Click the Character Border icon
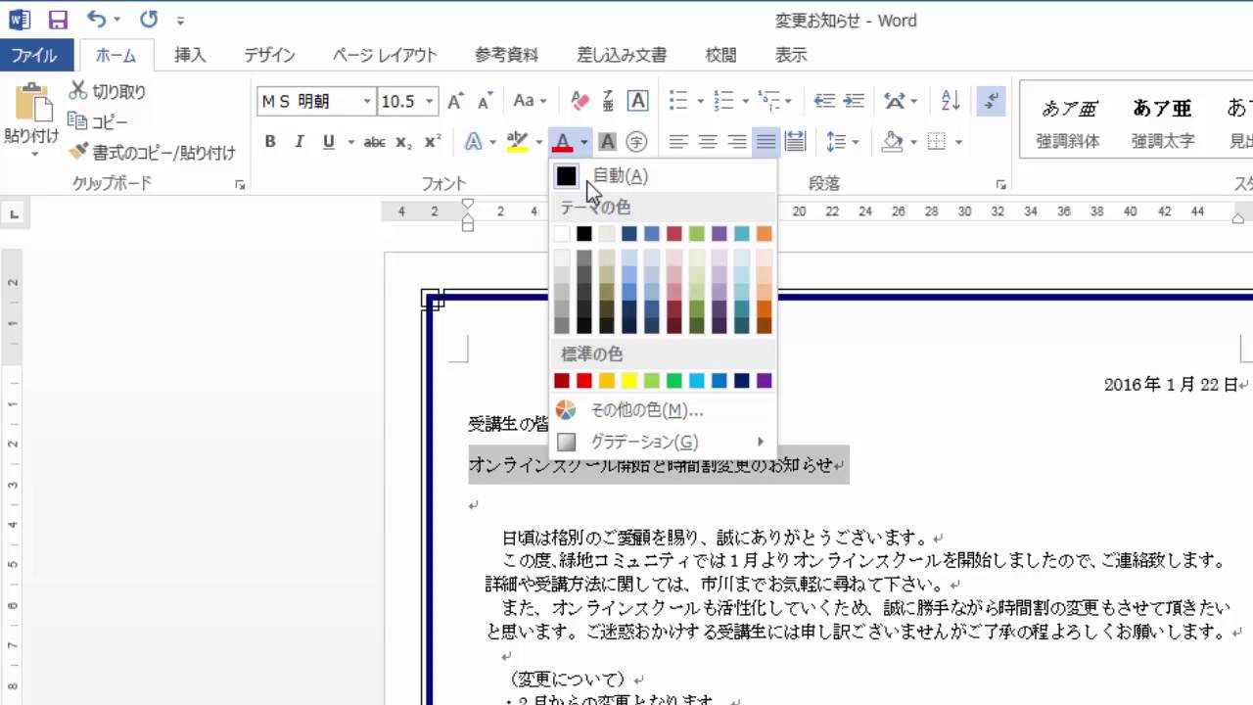The image size is (1253, 705). click(637, 101)
